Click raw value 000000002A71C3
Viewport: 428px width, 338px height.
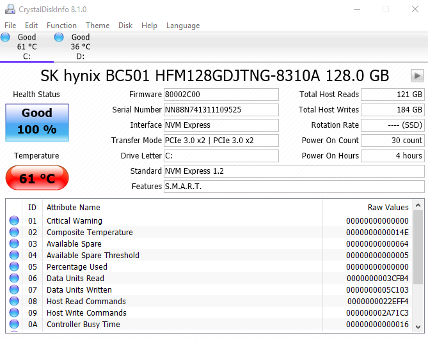tap(377, 312)
